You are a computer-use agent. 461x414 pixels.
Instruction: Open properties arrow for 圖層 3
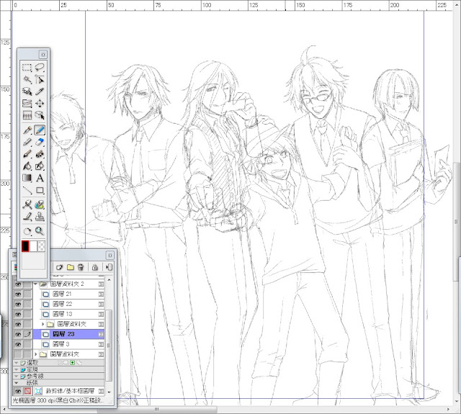tap(101, 344)
